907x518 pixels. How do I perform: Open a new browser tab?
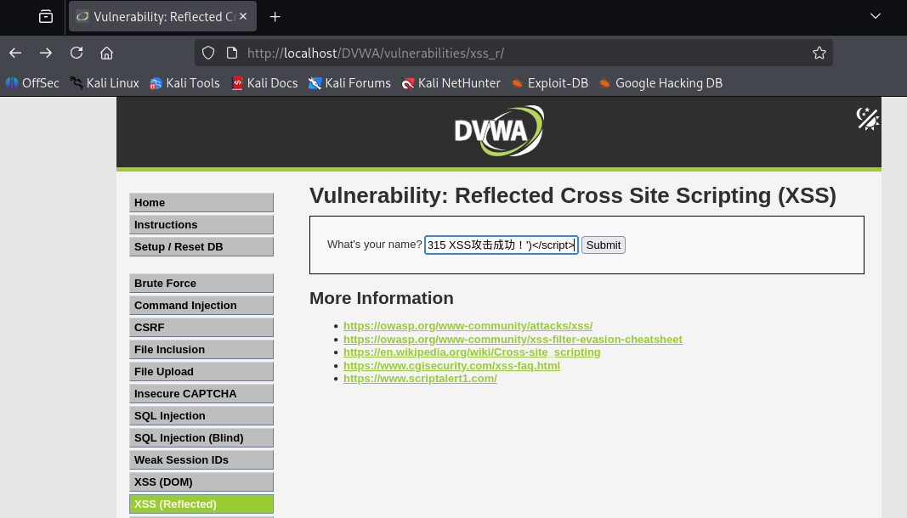[275, 17]
